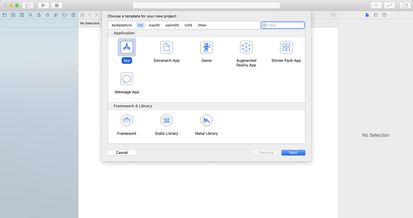Click the Filter search field

[x=283, y=25]
